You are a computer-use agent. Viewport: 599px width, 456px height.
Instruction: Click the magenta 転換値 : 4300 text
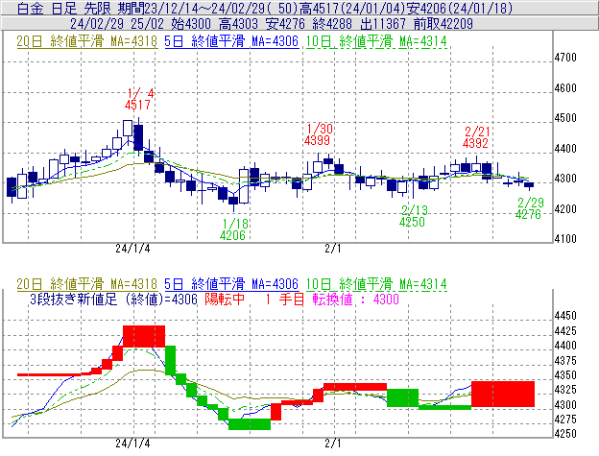point(355,299)
